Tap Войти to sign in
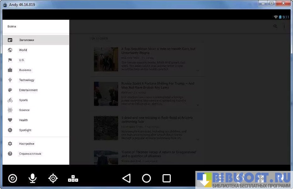Screen dimensions: 293x189 (x=12, y=26)
